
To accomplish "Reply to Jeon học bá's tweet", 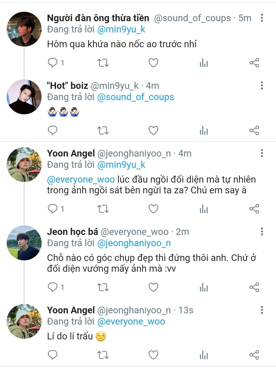I will point(53,287).
